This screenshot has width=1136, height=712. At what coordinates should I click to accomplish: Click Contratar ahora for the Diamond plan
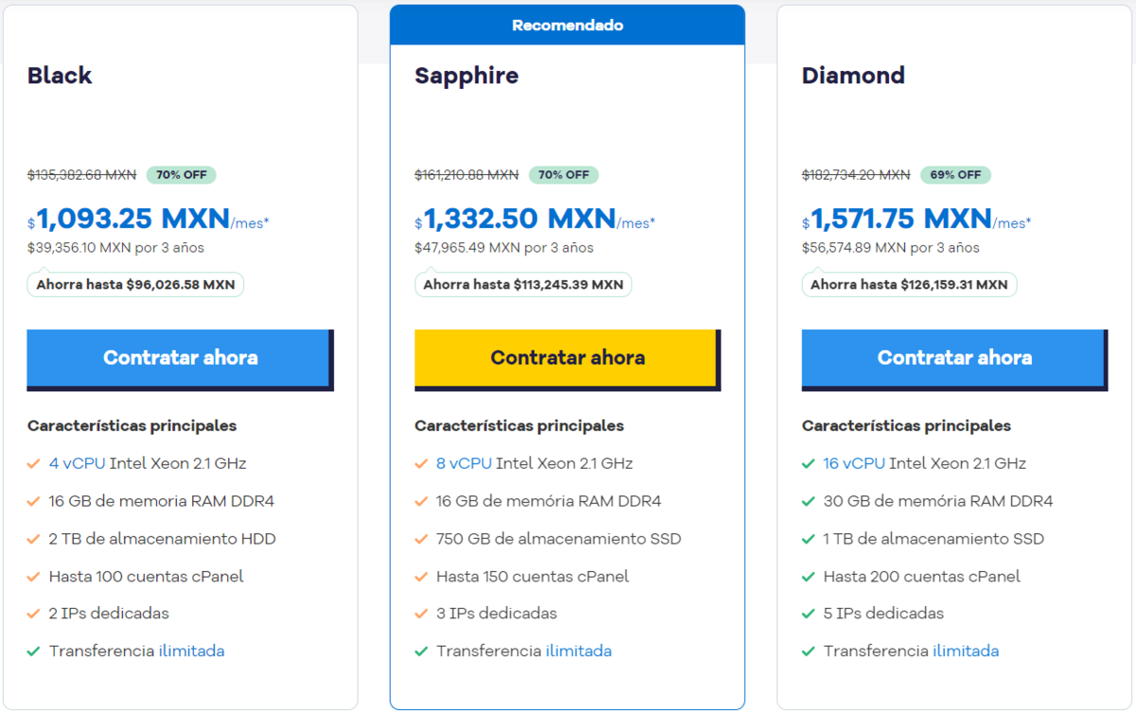[954, 358]
